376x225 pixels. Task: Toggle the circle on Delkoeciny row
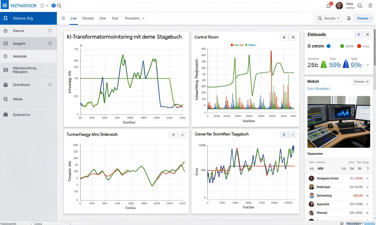click(367, 195)
